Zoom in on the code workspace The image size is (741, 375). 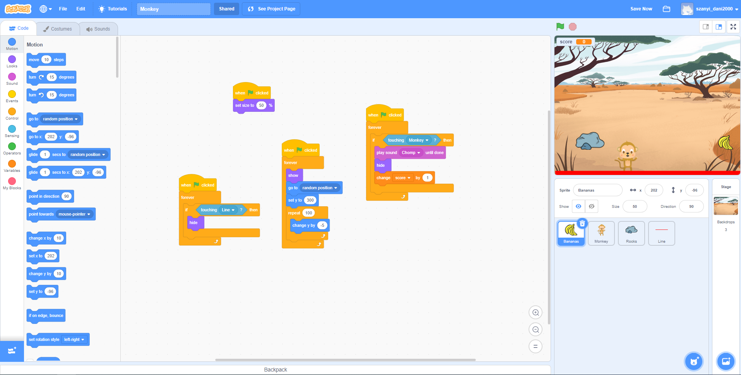tap(536, 312)
